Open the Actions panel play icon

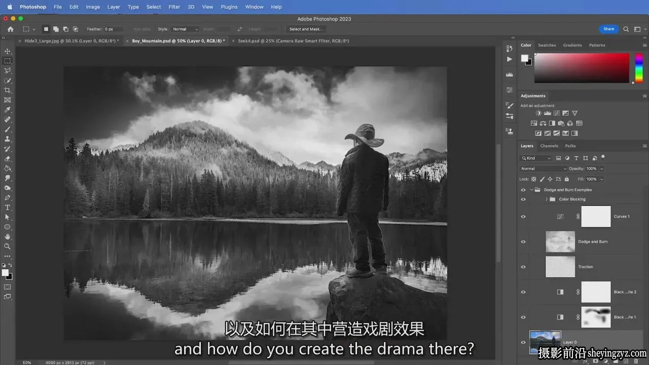point(510,59)
